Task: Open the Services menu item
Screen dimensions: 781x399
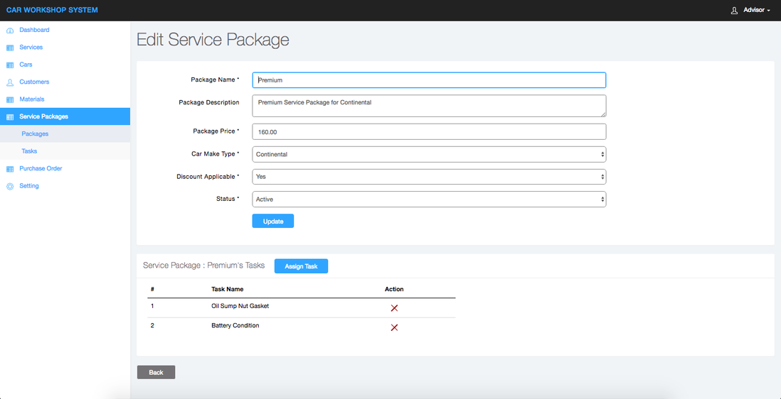Action: tap(31, 48)
